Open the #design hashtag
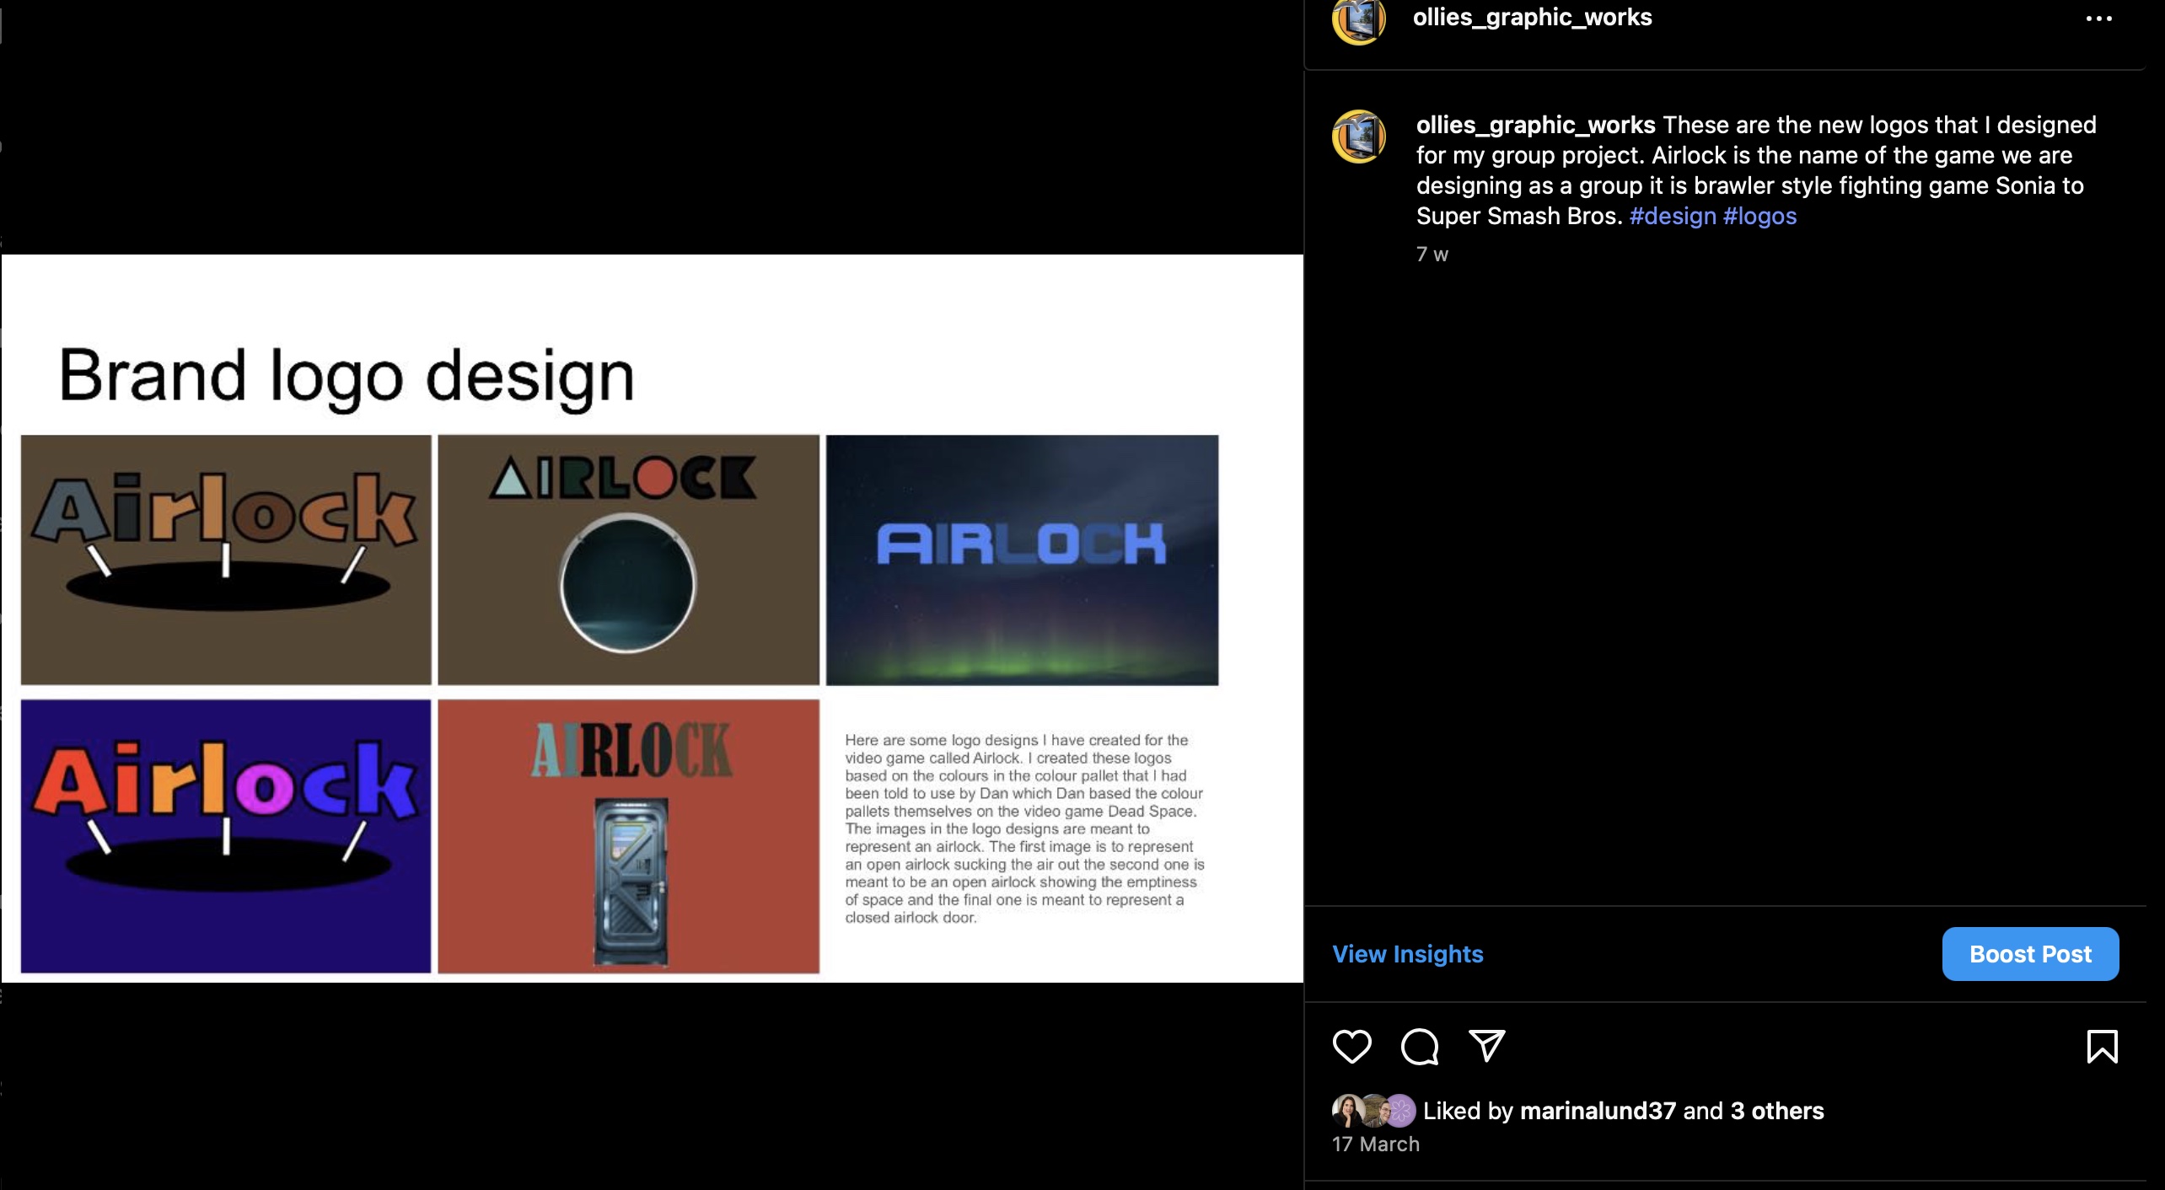Image resolution: width=2165 pixels, height=1190 pixels. (1673, 216)
